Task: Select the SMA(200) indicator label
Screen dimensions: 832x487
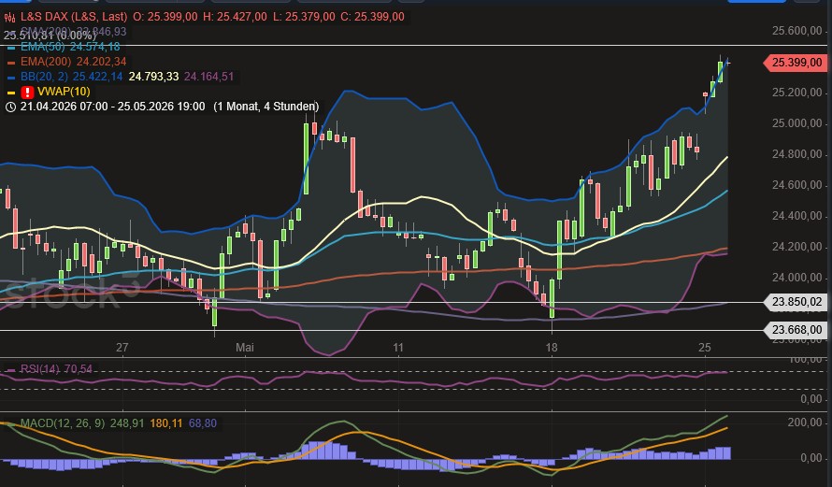Action: click(x=47, y=31)
